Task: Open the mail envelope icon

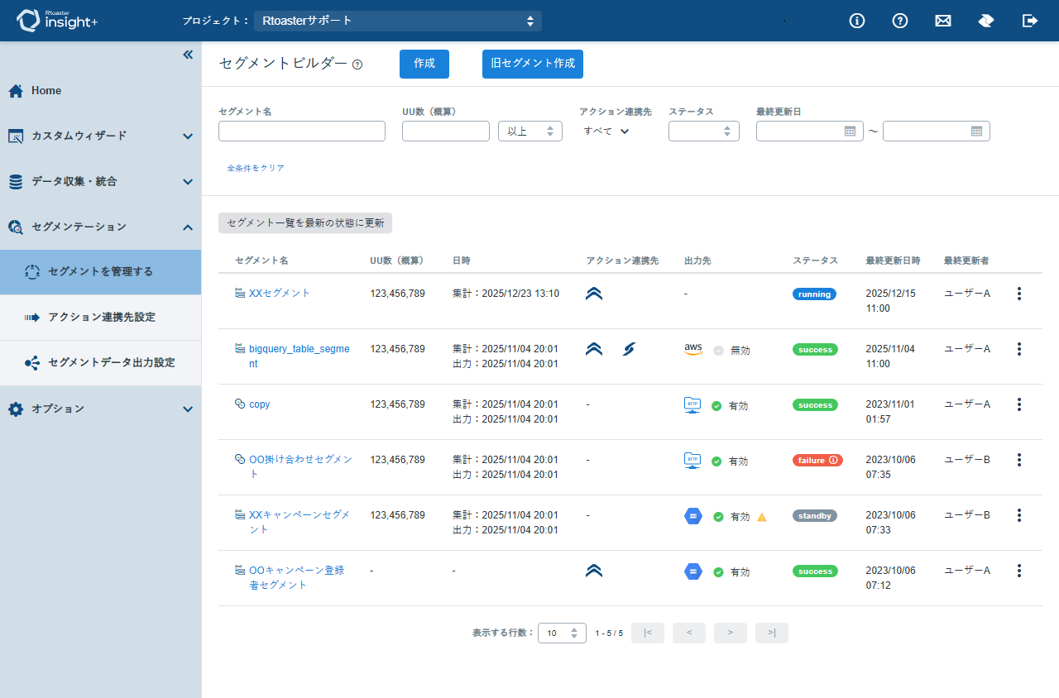Action: [943, 21]
